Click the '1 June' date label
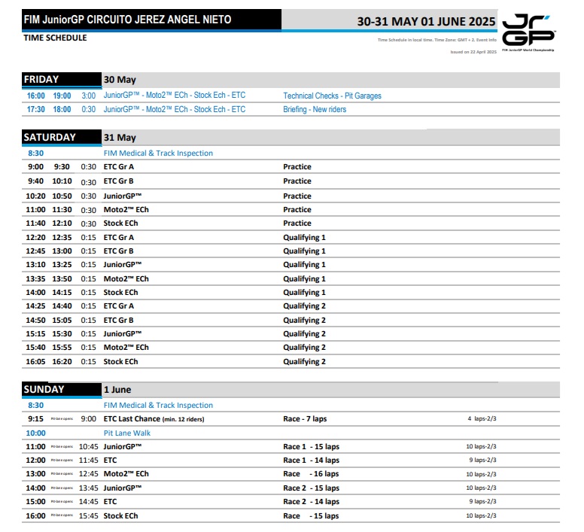 click(117, 390)
